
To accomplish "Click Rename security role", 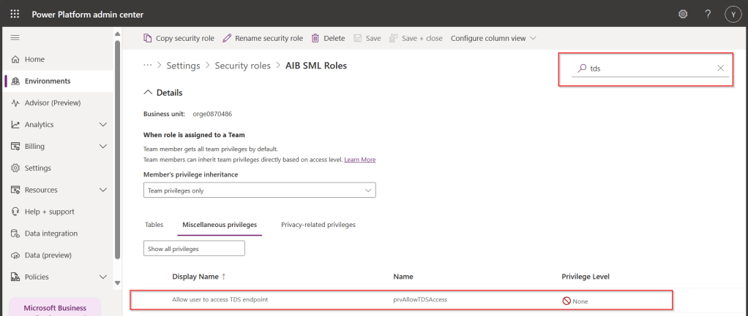I will (262, 38).
